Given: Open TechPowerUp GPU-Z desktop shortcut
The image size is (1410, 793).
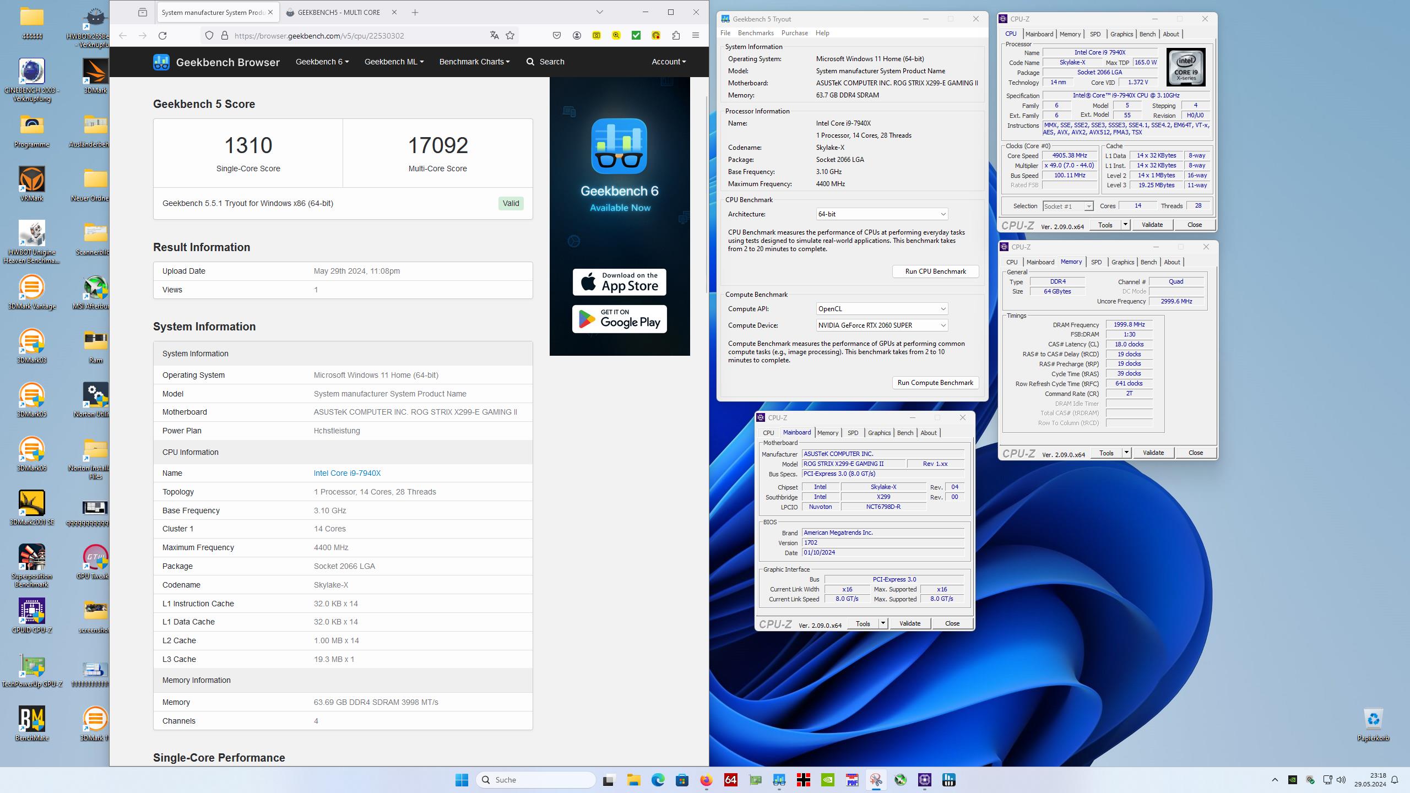Looking at the screenshot, I should tap(32, 671).
